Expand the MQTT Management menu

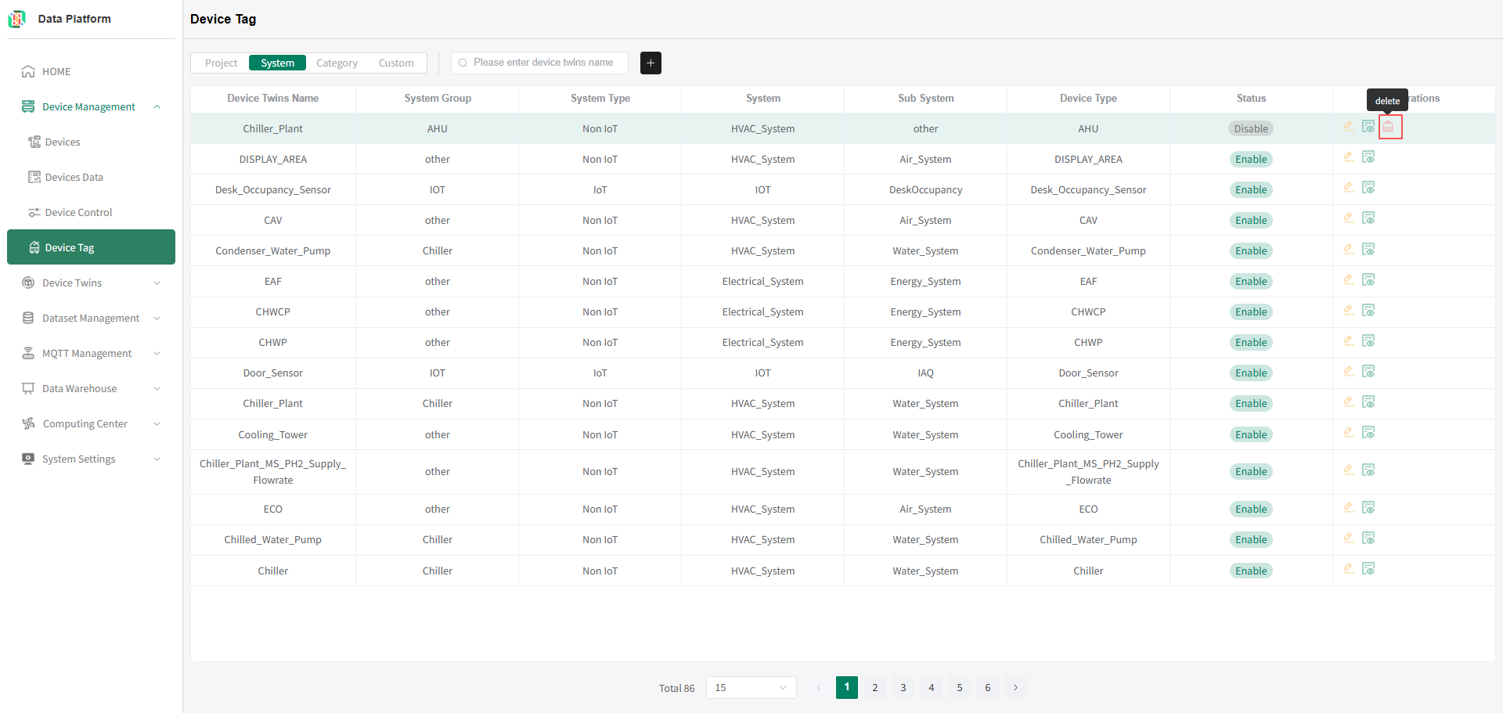157,353
